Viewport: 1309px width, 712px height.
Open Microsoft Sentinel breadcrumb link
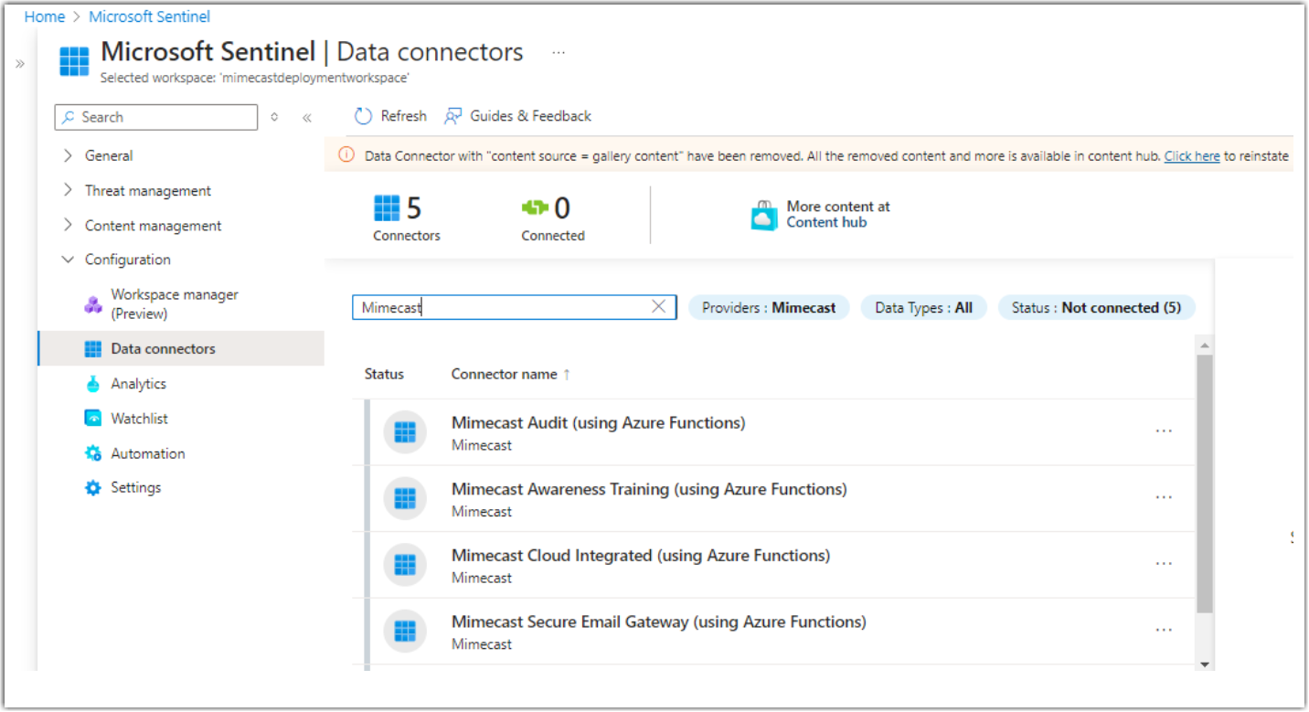[149, 16]
